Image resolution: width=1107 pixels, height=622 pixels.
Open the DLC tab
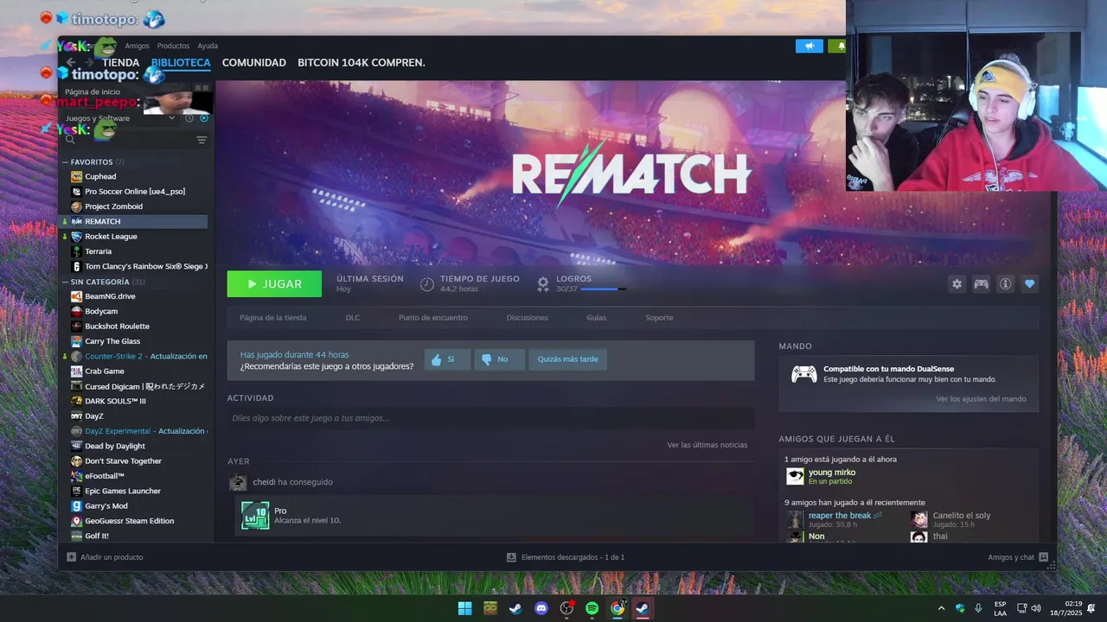coord(353,318)
